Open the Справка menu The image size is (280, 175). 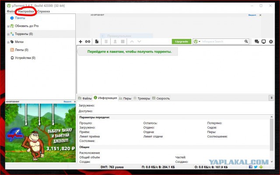pos(43,11)
